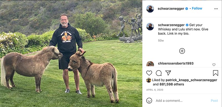Like the post with the heart icon

pos(149,73)
